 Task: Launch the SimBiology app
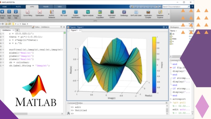124,13
